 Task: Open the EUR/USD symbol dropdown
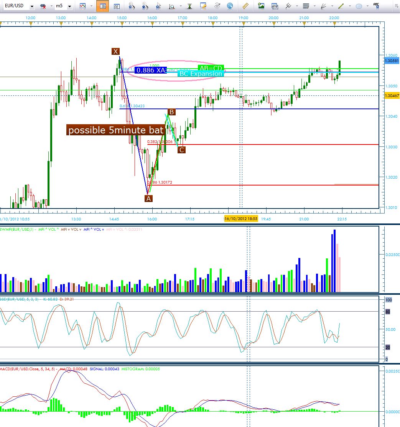[32, 6]
